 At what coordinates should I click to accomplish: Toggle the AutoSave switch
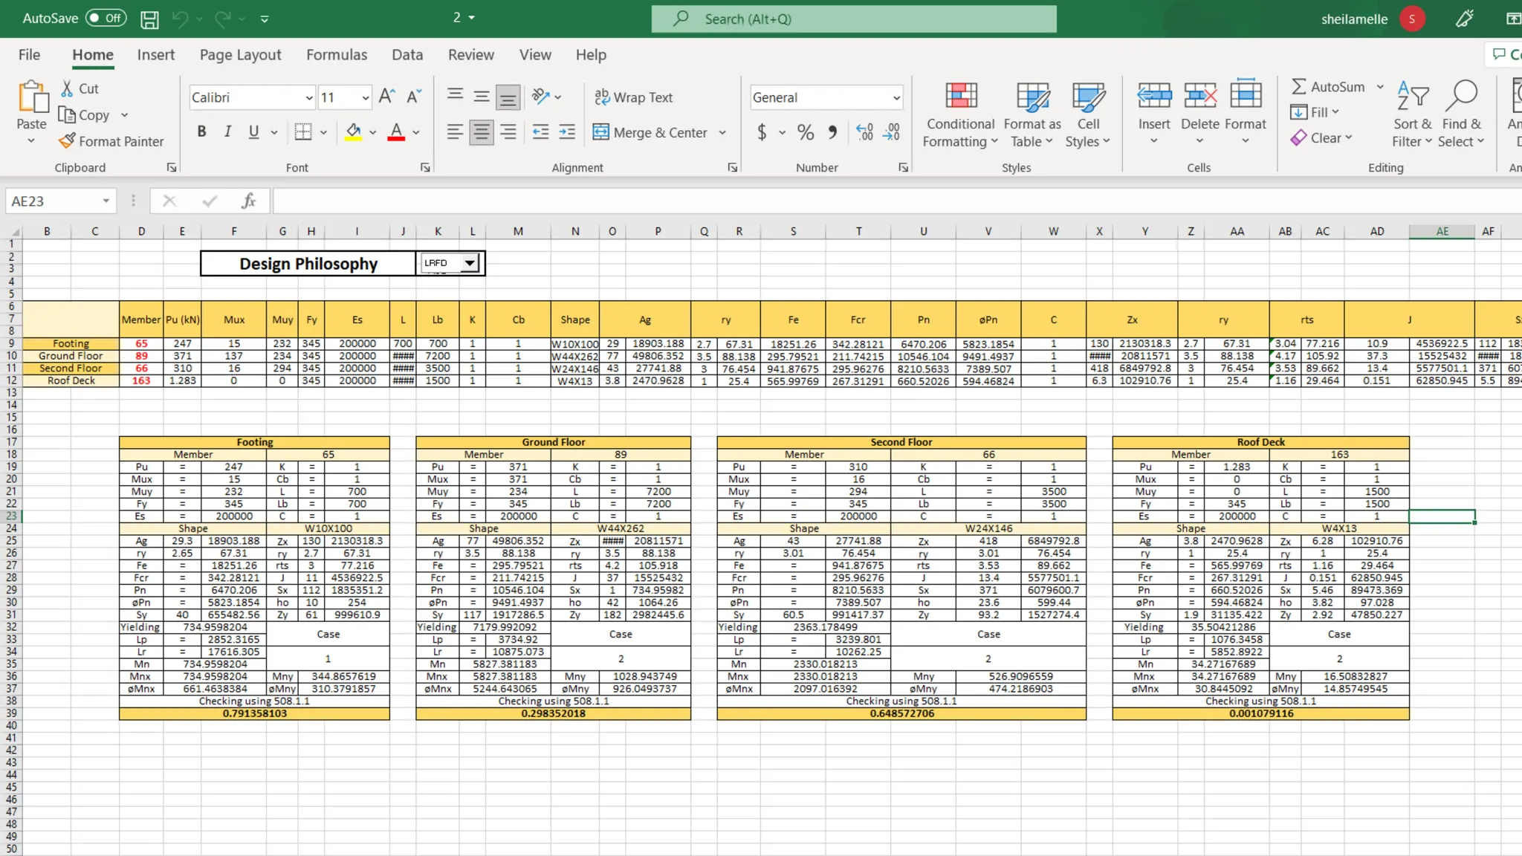click(x=106, y=19)
